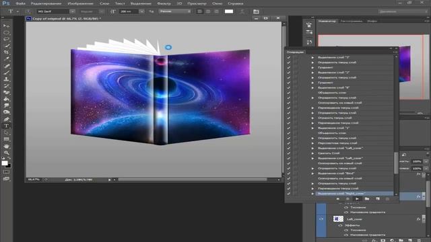Open the workspace switcher dropdown

[x=402, y=11]
